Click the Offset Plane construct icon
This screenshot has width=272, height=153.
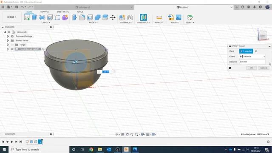[143, 17]
